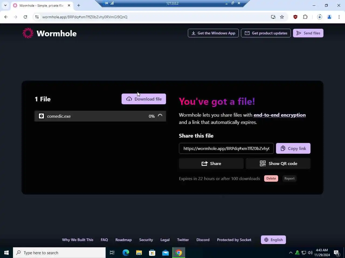345x258 pixels.
Task: Open Mail app from taskbar
Action: coord(165,253)
